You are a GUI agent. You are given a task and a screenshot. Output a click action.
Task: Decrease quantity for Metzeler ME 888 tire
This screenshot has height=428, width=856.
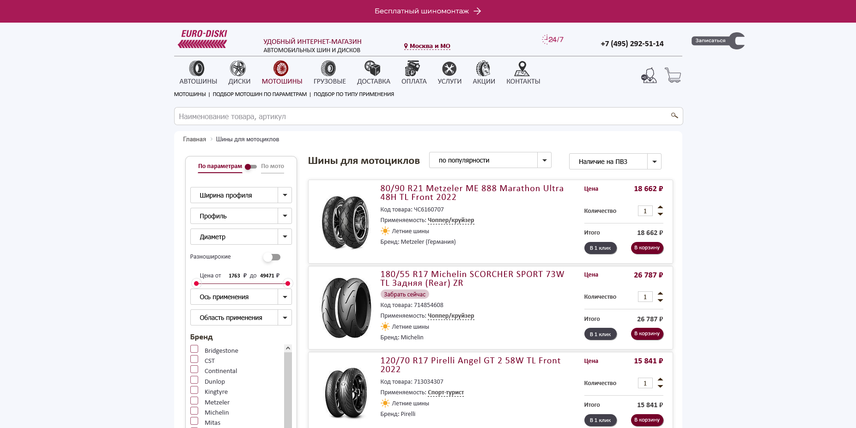[x=661, y=214]
